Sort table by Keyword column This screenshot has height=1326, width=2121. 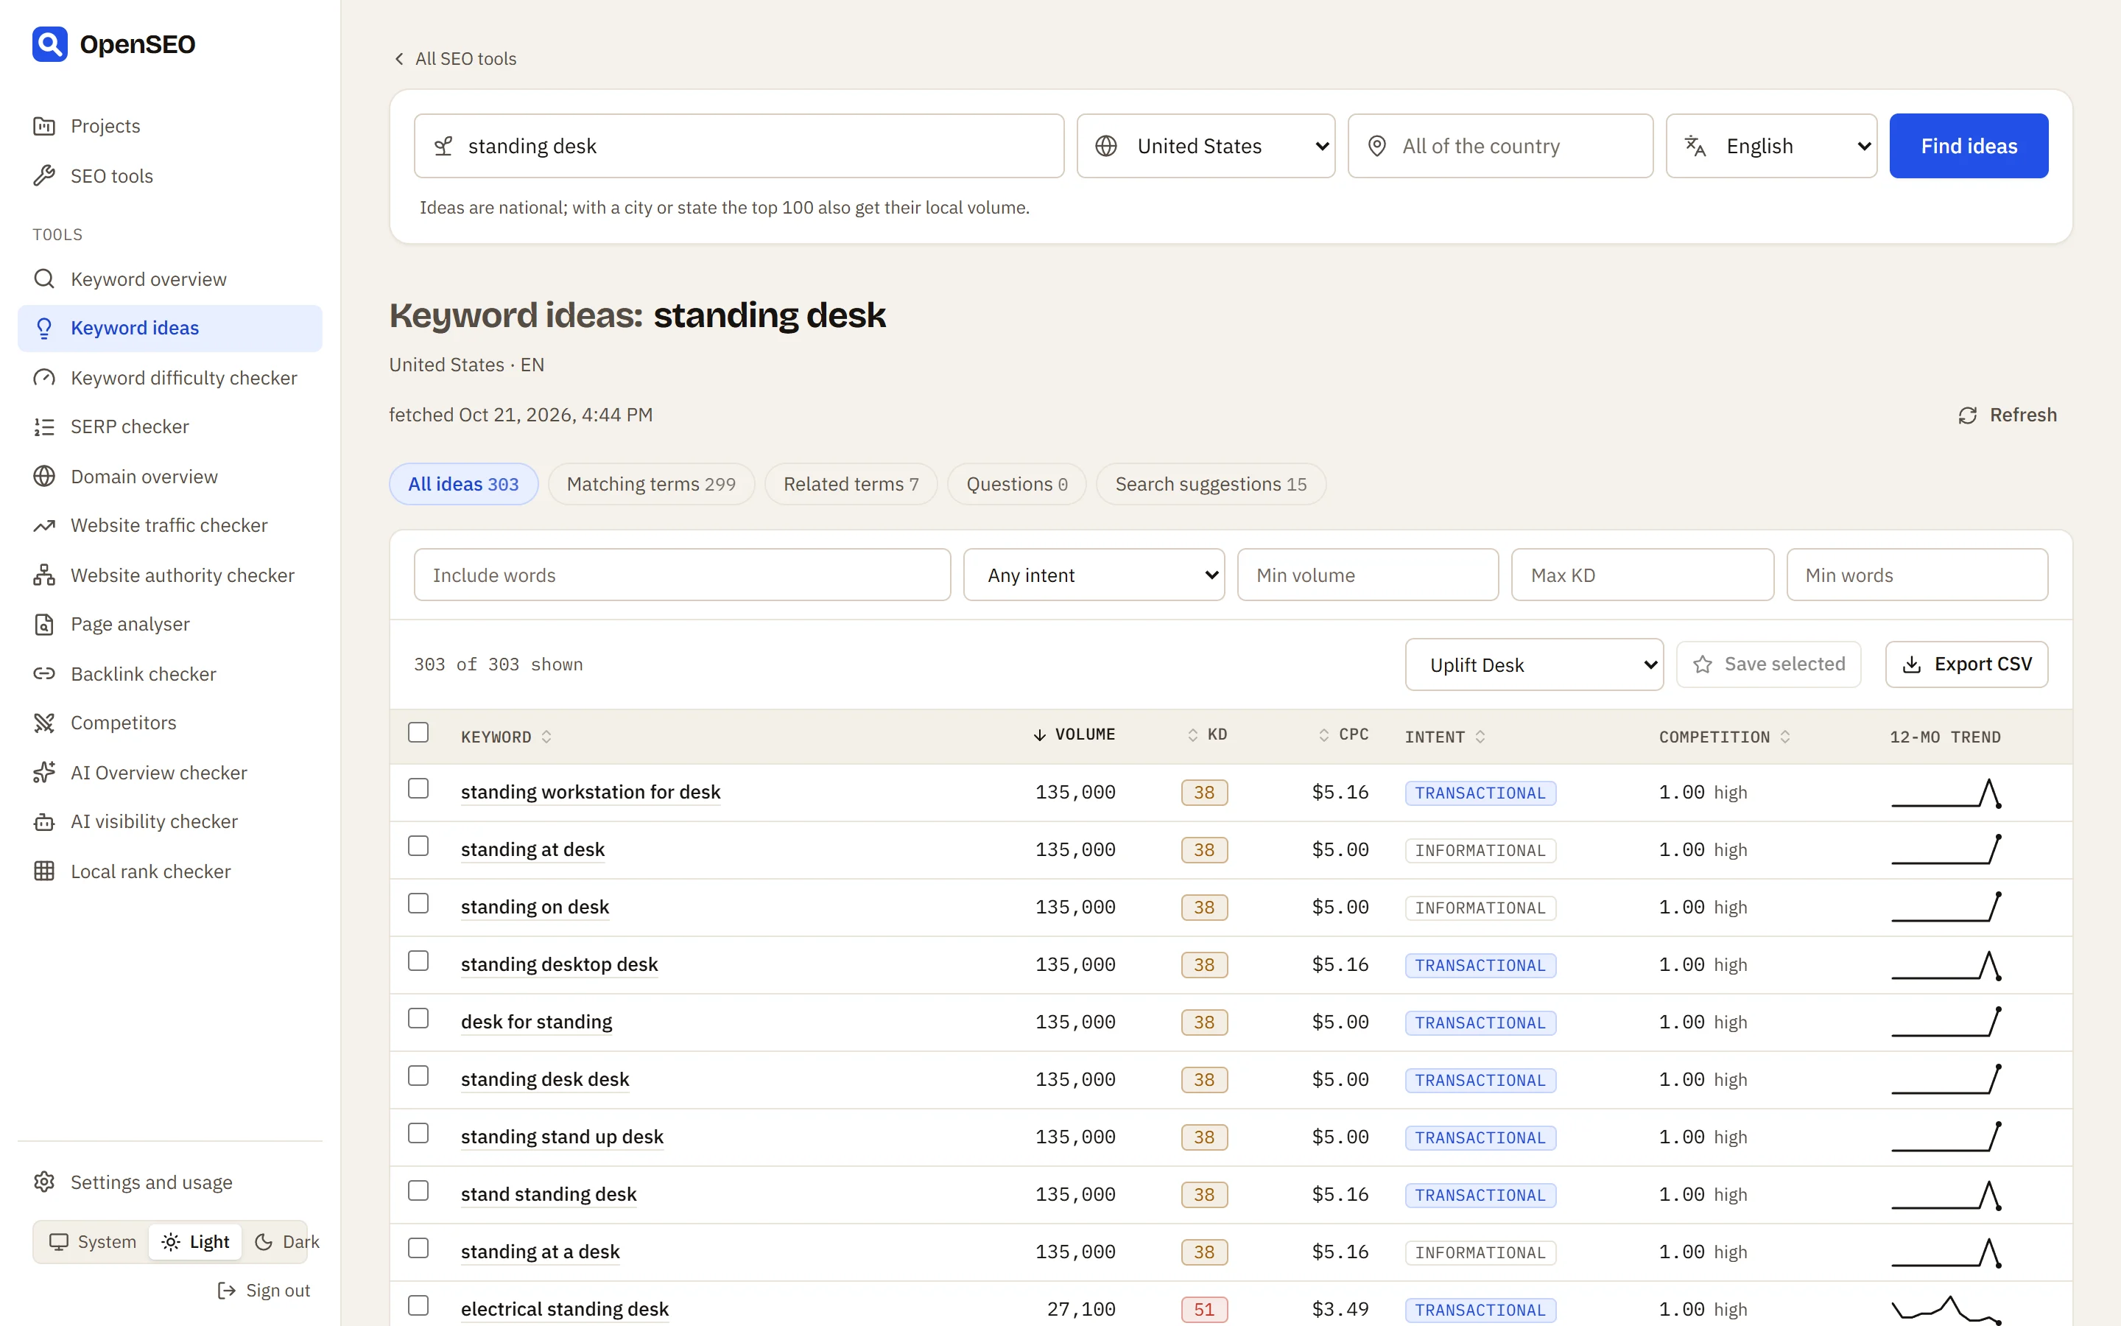[507, 737]
